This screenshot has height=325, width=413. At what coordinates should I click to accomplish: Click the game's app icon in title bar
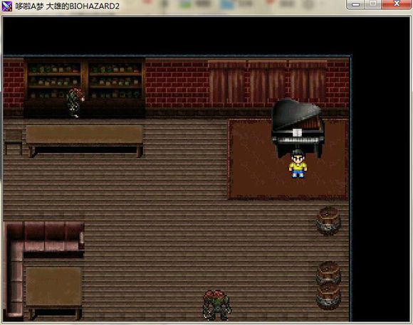pos(7,6)
